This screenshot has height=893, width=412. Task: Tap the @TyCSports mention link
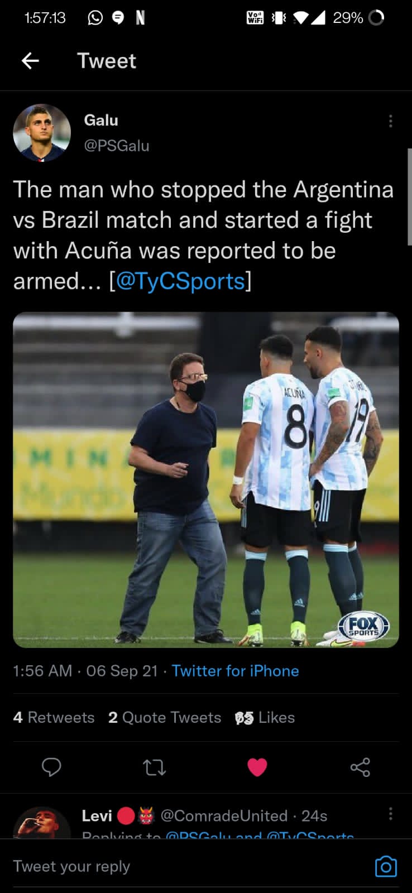point(180,281)
